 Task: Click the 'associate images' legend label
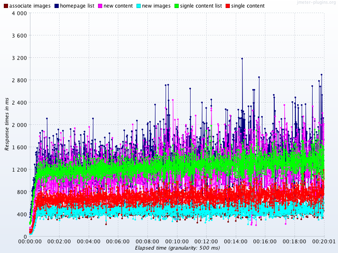[x=30, y=6]
